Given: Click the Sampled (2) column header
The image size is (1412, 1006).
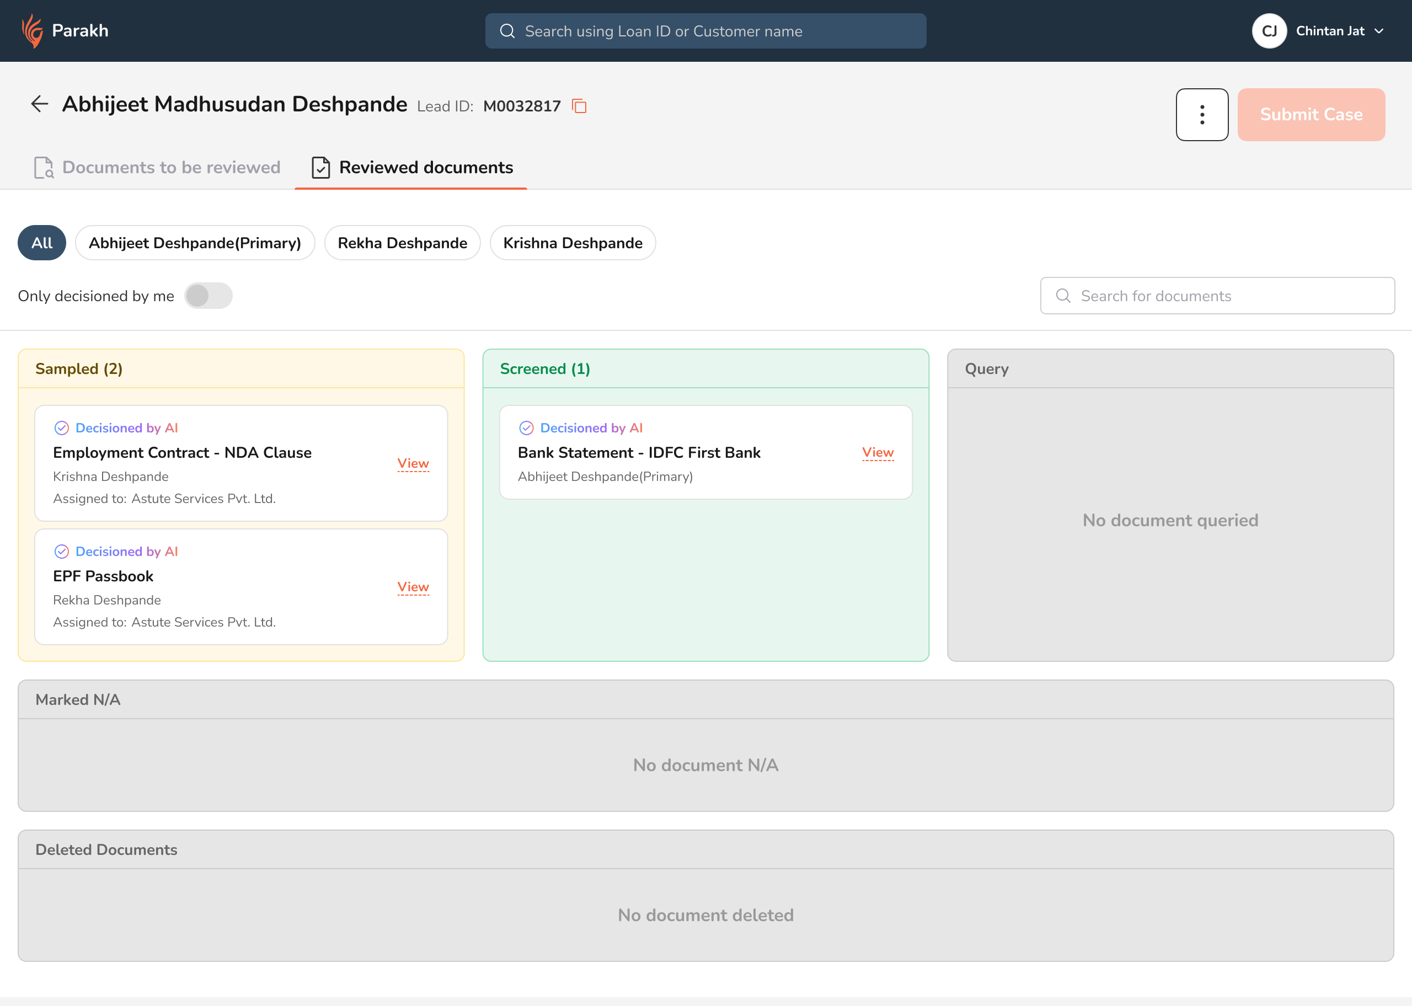Looking at the screenshot, I should tap(241, 368).
